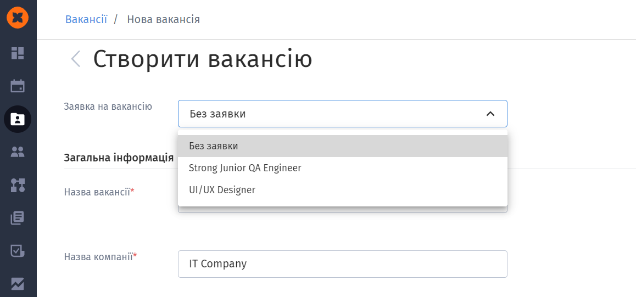Click the Назва компанії input field

click(342, 264)
